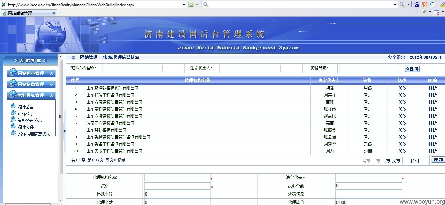Focus the 法定代表人 search filter field
The height and width of the screenshot is (205, 445).
pyautogui.click(x=250, y=68)
